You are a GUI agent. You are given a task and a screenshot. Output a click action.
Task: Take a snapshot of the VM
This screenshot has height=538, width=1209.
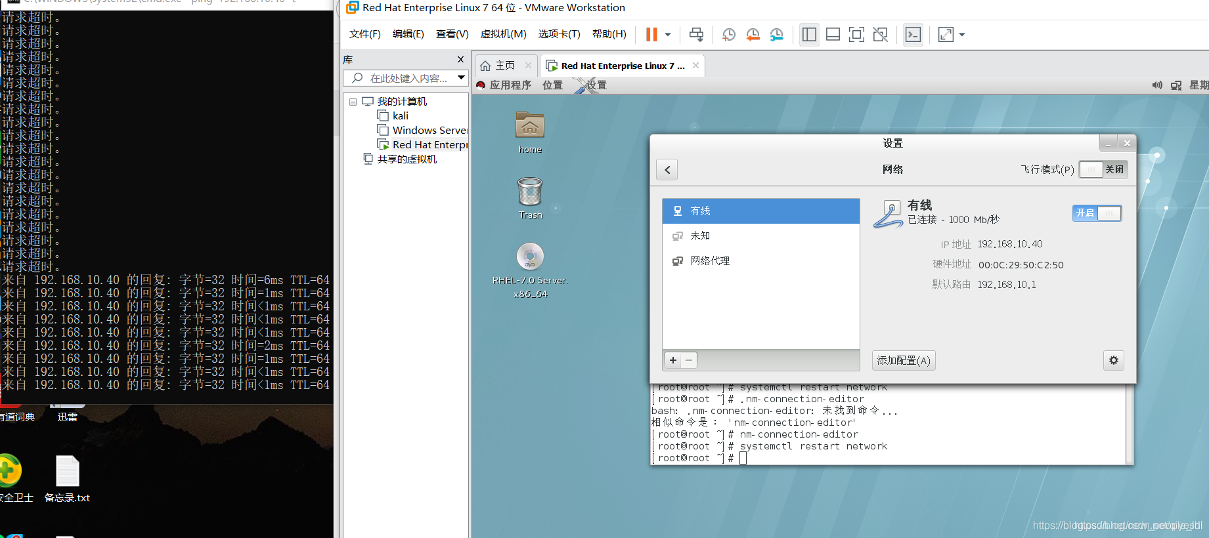click(728, 35)
